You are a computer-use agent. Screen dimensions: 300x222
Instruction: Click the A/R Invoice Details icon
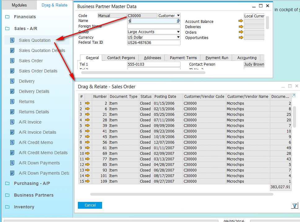(x=12, y=132)
